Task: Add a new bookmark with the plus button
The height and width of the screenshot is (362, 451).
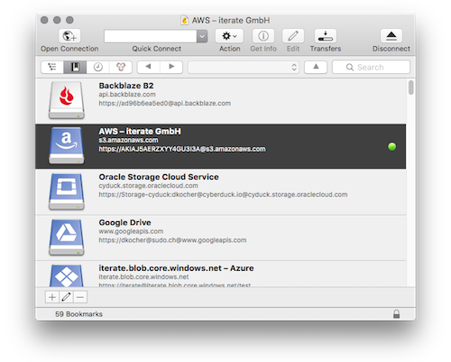Action: coord(52,297)
